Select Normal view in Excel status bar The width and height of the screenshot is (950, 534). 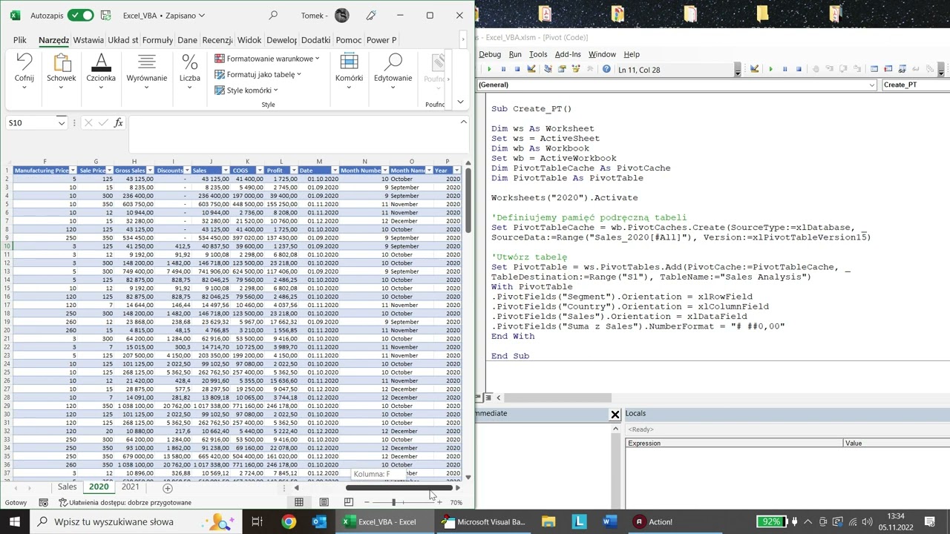298,502
